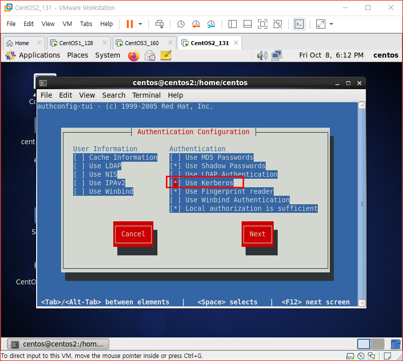Take a snapshot of the VM
Viewport: 403px width, 361px height.
(180, 24)
